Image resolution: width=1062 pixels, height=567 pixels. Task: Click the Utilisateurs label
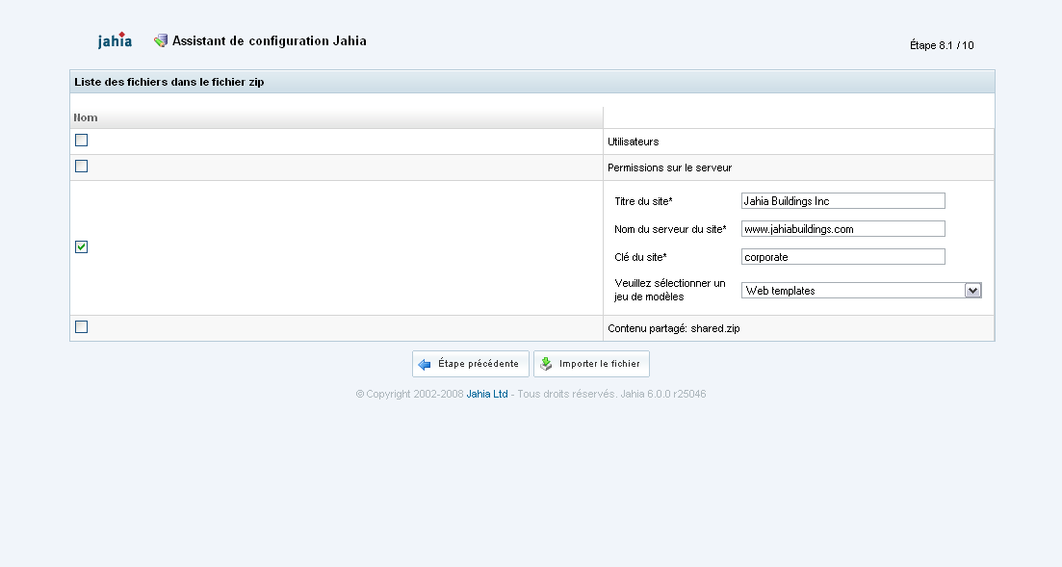coord(634,142)
